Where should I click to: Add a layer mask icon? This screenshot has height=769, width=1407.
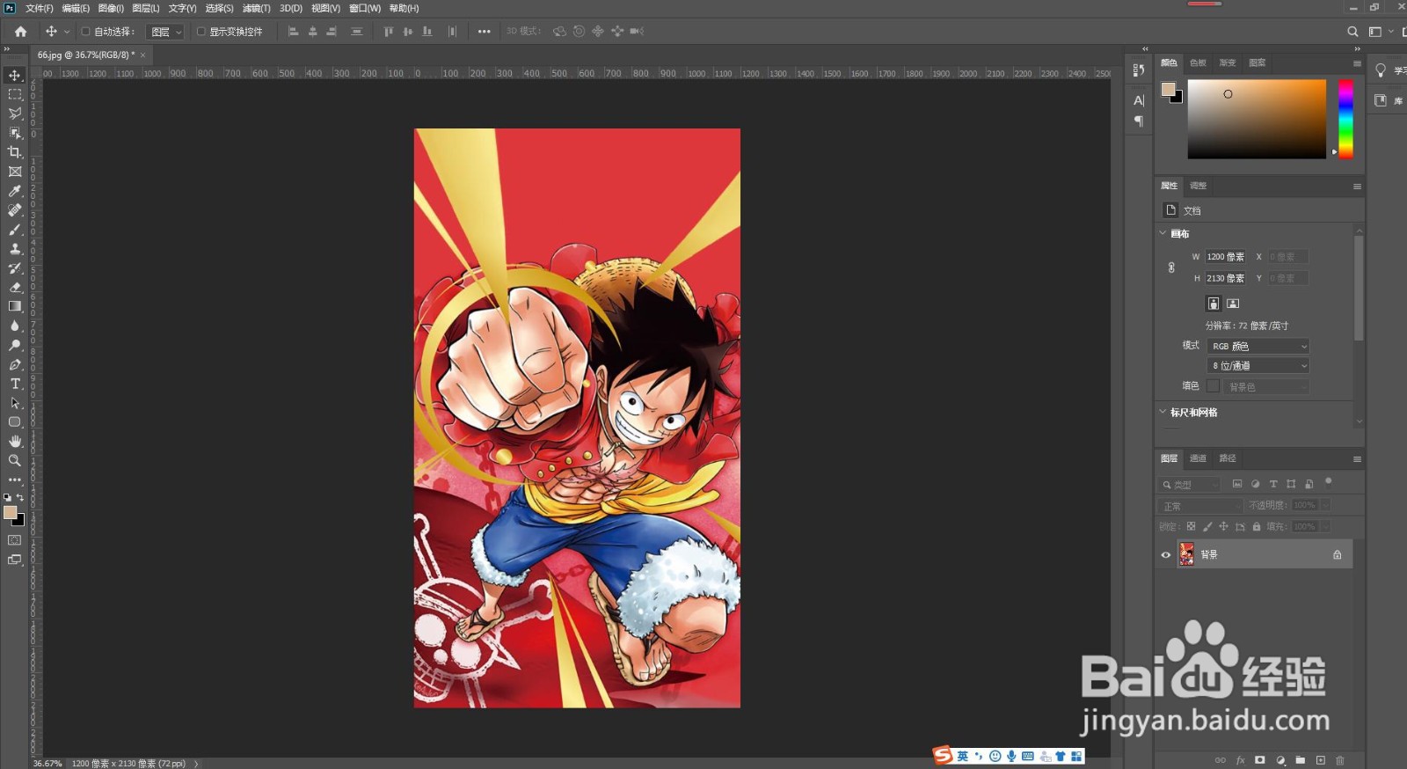coord(1260,760)
